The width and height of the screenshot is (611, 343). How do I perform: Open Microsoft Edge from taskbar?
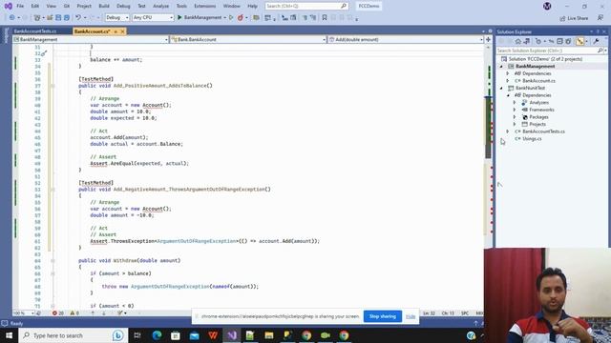[157, 335]
